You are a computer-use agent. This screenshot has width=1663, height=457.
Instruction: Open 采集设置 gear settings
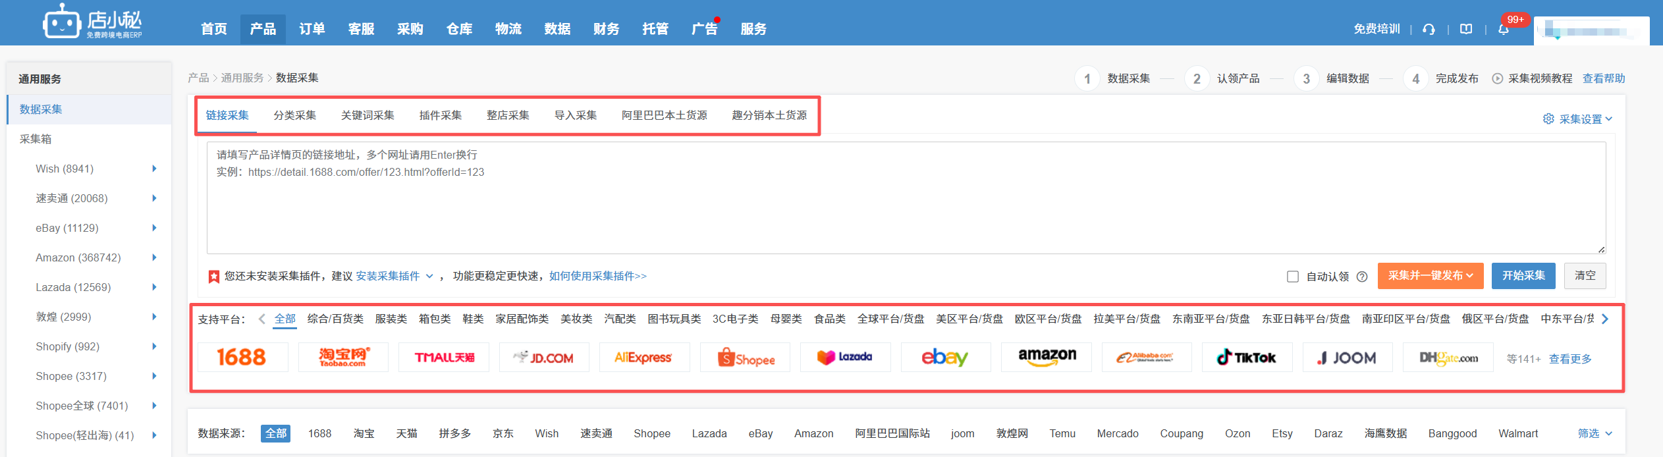click(1578, 119)
